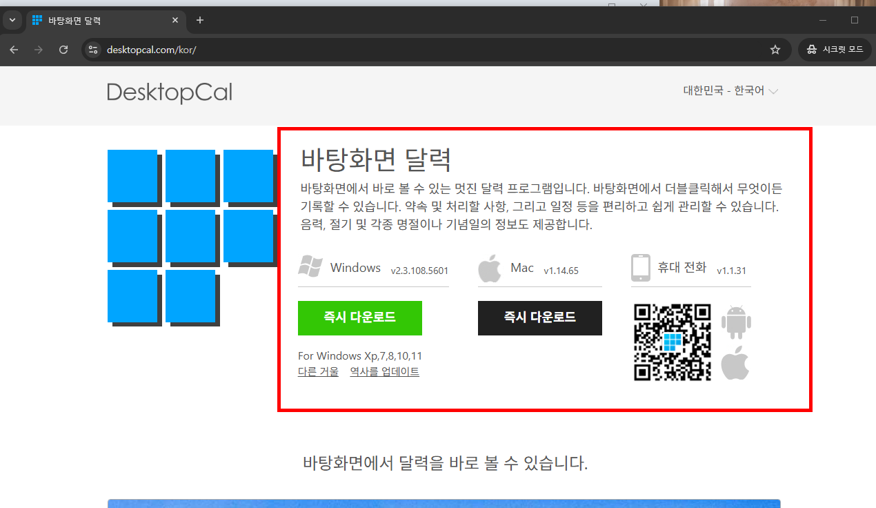The height and width of the screenshot is (508, 876).
Task: Click the Windows label text
Action: pyautogui.click(x=355, y=268)
